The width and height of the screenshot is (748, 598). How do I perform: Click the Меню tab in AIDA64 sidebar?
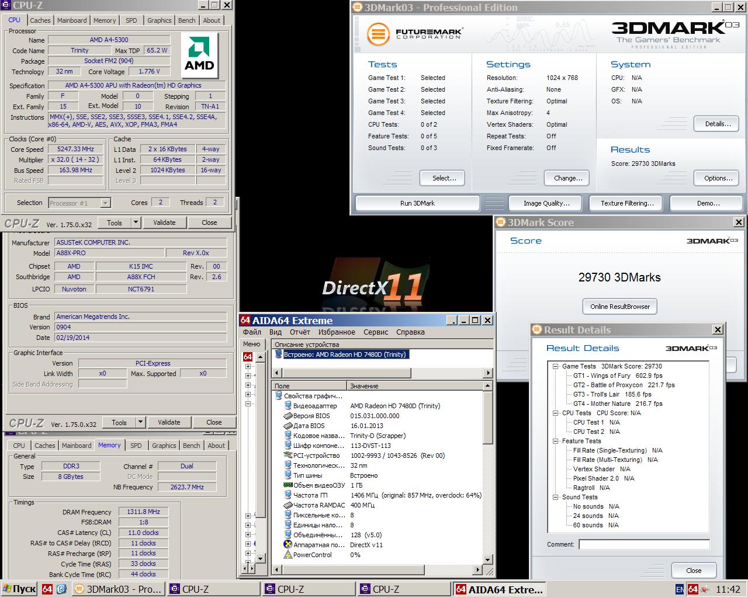pyautogui.click(x=252, y=344)
